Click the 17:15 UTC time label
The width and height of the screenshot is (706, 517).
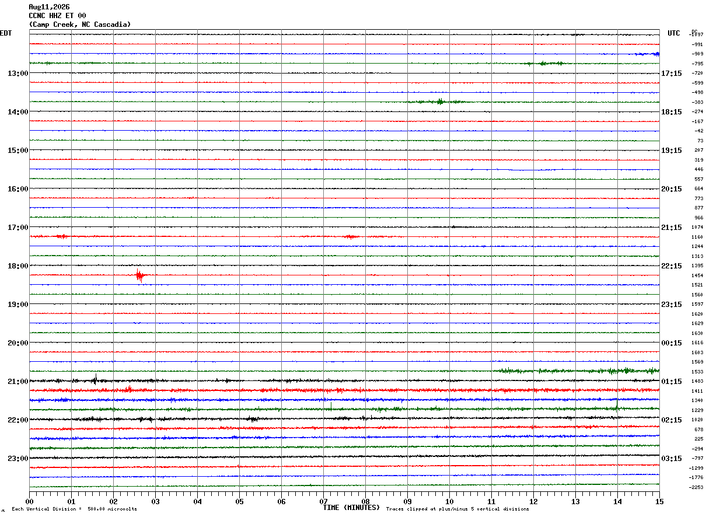click(671, 74)
